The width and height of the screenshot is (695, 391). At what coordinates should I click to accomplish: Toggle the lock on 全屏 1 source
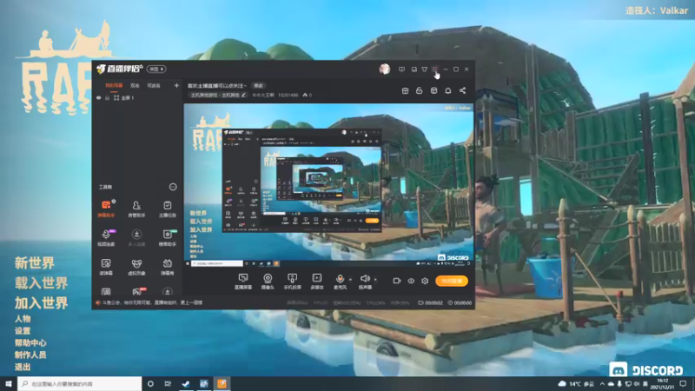click(107, 97)
